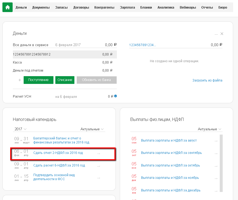Arrow next to Сдать расчет 6-НДФЛ
Image resolution: width=238 pixels, height=200 pixels.
point(99,166)
